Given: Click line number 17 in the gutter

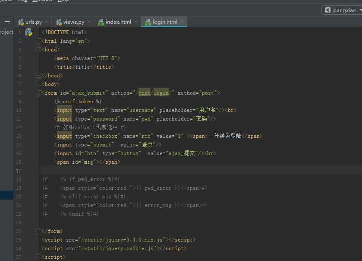Looking at the screenshot, I should [x=19, y=171].
